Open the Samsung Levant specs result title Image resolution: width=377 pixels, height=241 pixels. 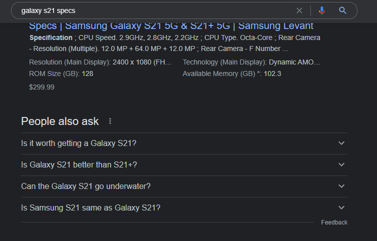(x=171, y=26)
